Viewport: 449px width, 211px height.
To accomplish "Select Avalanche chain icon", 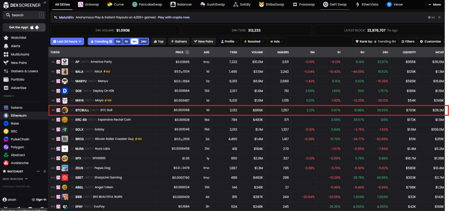I will (6, 163).
